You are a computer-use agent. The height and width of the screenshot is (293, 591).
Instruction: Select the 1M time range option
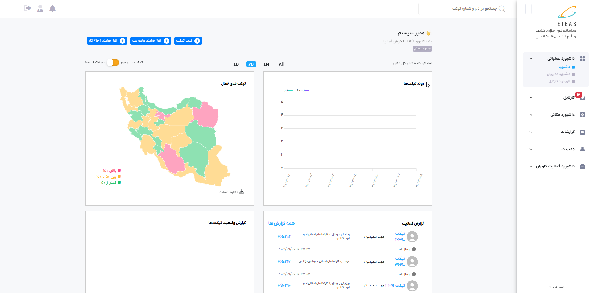[x=266, y=64]
